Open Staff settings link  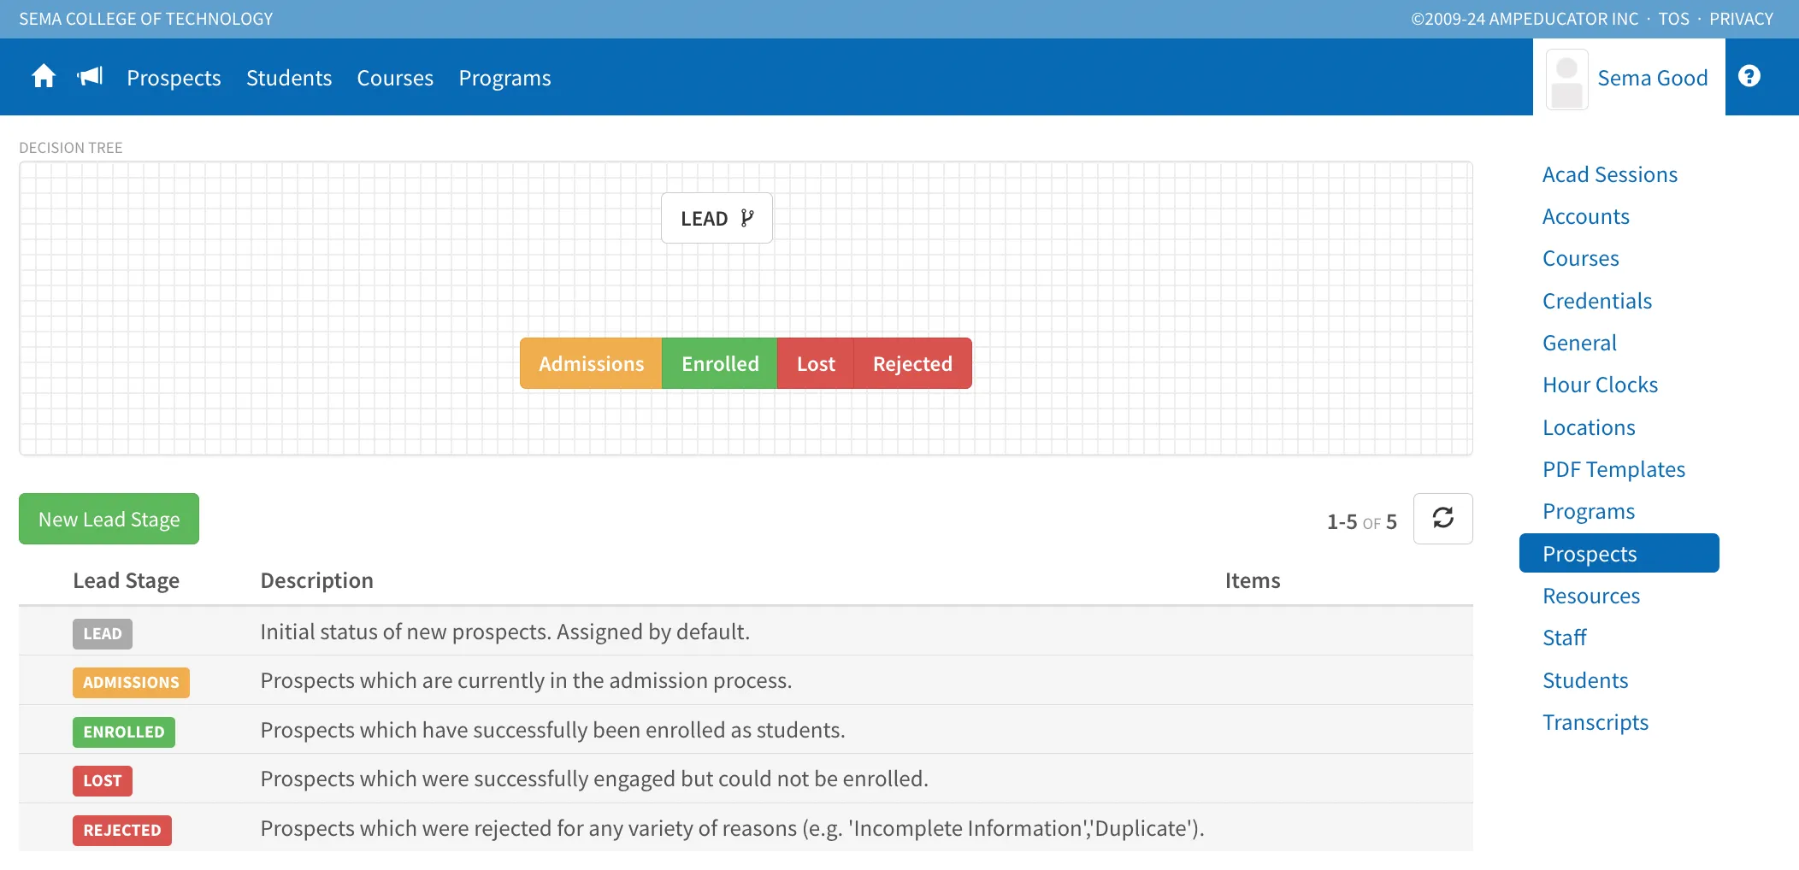click(1564, 638)
